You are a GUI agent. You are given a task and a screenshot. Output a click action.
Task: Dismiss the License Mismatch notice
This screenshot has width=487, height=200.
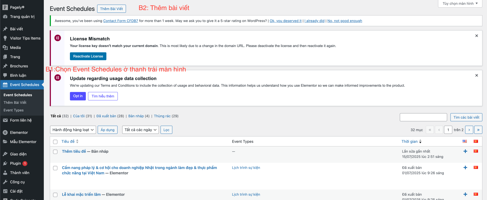[476, 36]
